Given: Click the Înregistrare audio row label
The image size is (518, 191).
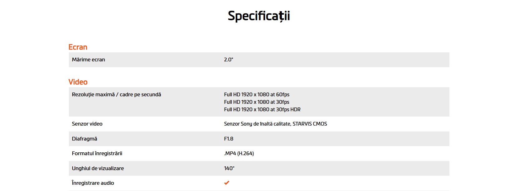Looking at the screenshot, I should (93, 183).
